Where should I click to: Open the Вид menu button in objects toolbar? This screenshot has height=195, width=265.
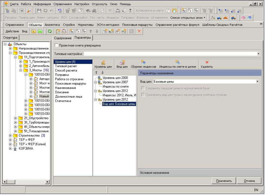25,31
